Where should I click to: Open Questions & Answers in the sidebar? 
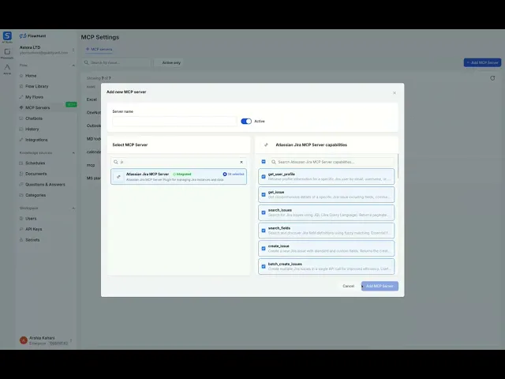click(45, 184)
